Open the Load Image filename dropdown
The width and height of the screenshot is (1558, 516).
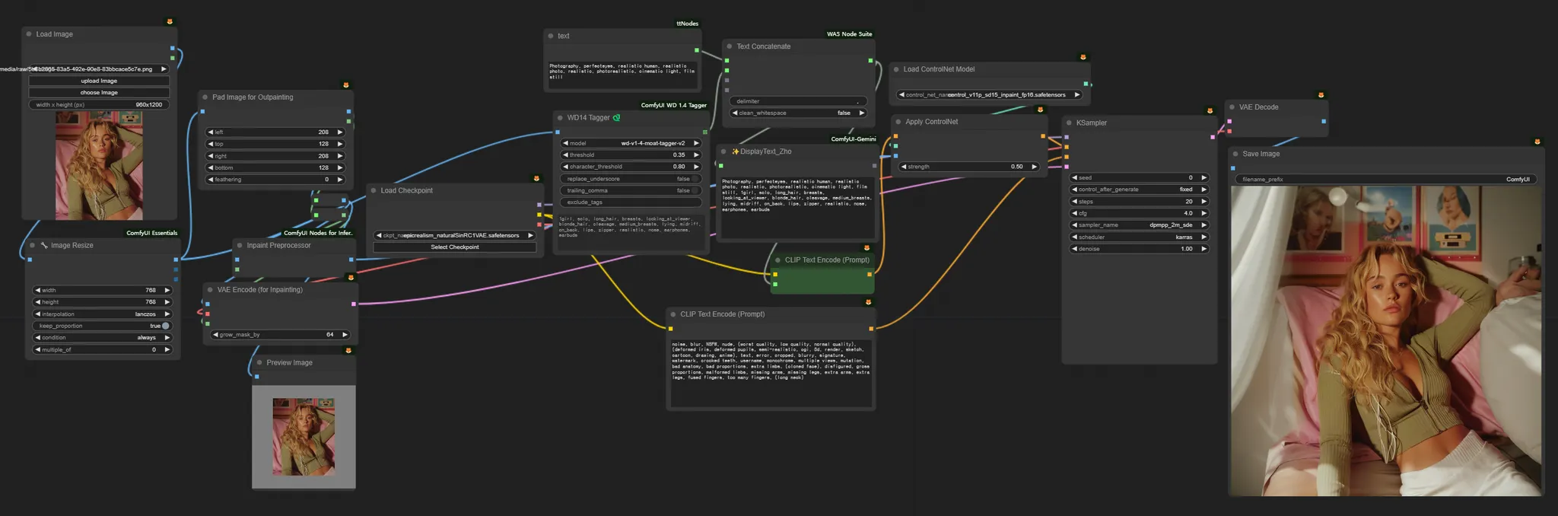pyautogui.click(x=97, y=68)
